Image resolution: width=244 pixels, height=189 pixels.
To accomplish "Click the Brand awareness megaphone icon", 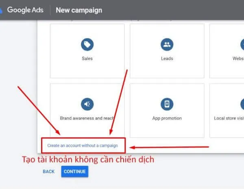I will tap(87, 104).
